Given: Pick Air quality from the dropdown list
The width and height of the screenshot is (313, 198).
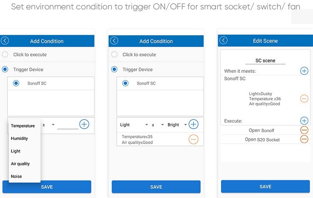Looking at the screenshot, I should click(20, 164).
